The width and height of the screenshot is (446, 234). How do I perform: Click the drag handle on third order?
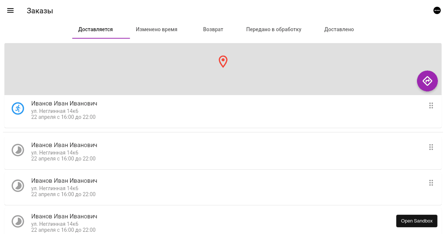pos(431,183)
